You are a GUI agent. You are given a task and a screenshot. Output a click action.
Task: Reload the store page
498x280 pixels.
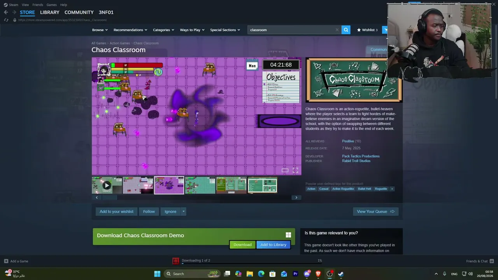(6, 20)
